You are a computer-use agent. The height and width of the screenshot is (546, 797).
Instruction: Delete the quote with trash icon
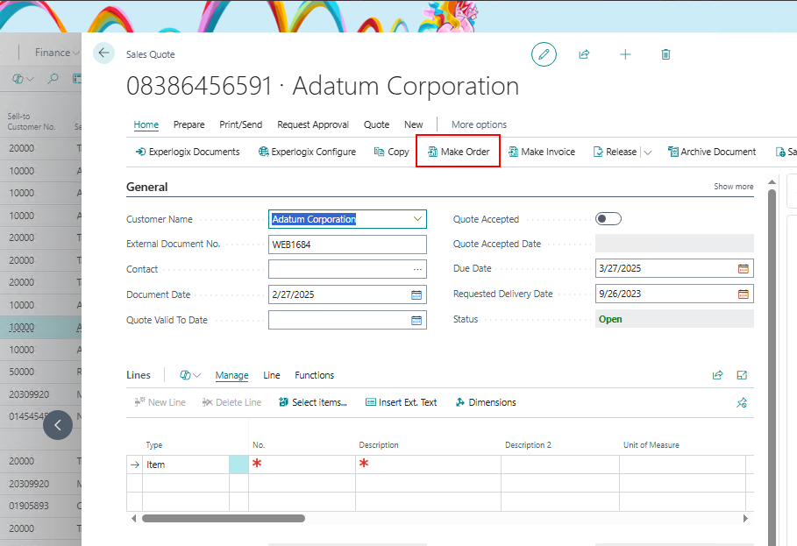(x=665, y=54)
